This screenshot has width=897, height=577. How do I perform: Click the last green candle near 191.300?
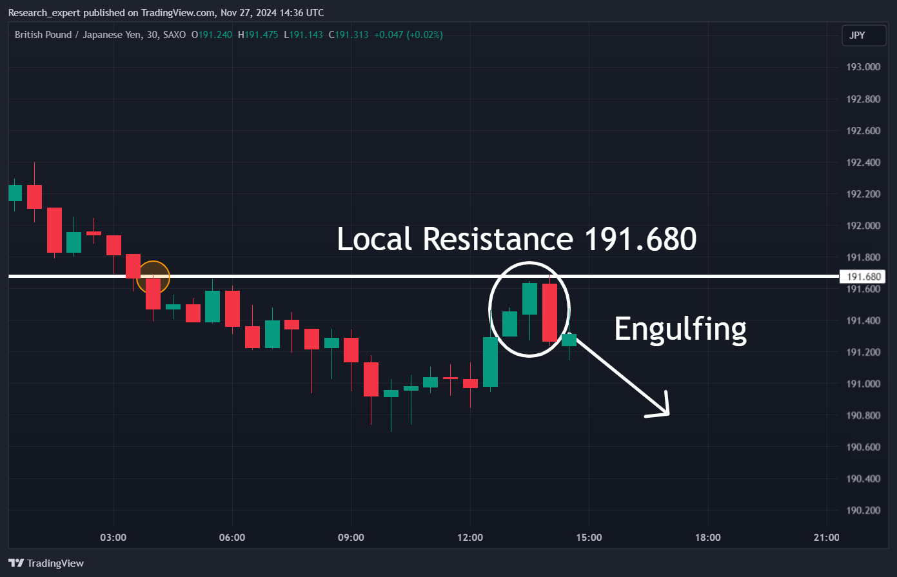coord(569,340)
